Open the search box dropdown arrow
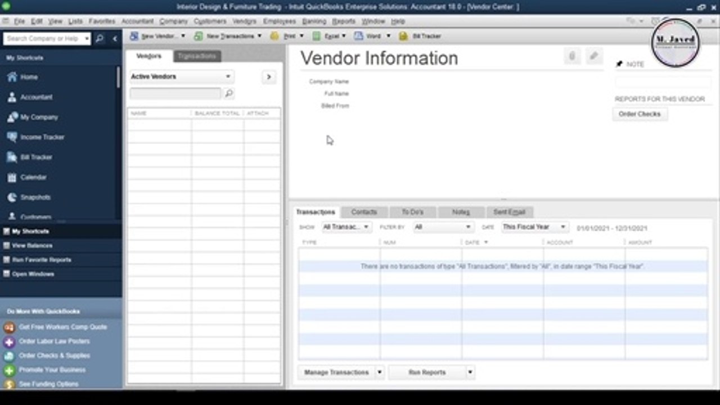Screen dimensions: 720x405 point(87,39)
